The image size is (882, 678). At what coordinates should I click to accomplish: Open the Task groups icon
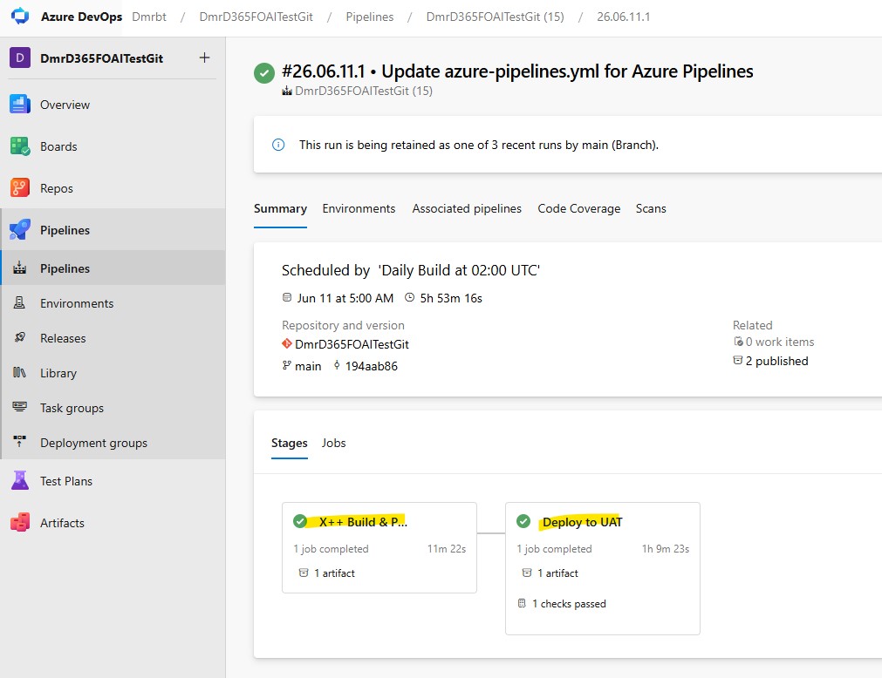pos(20,407)
